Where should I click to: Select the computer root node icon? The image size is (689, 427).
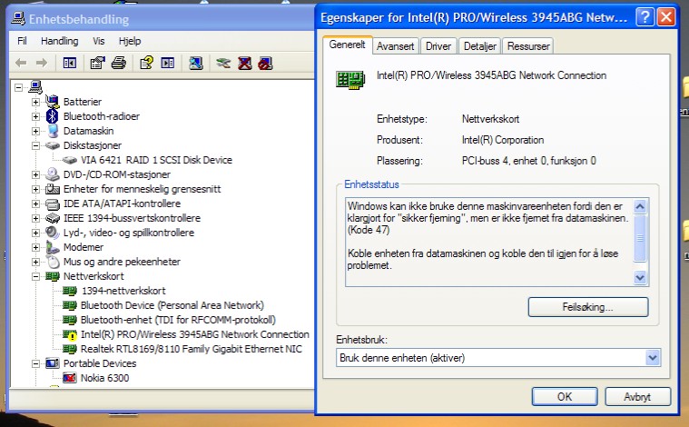pos(35,86)
